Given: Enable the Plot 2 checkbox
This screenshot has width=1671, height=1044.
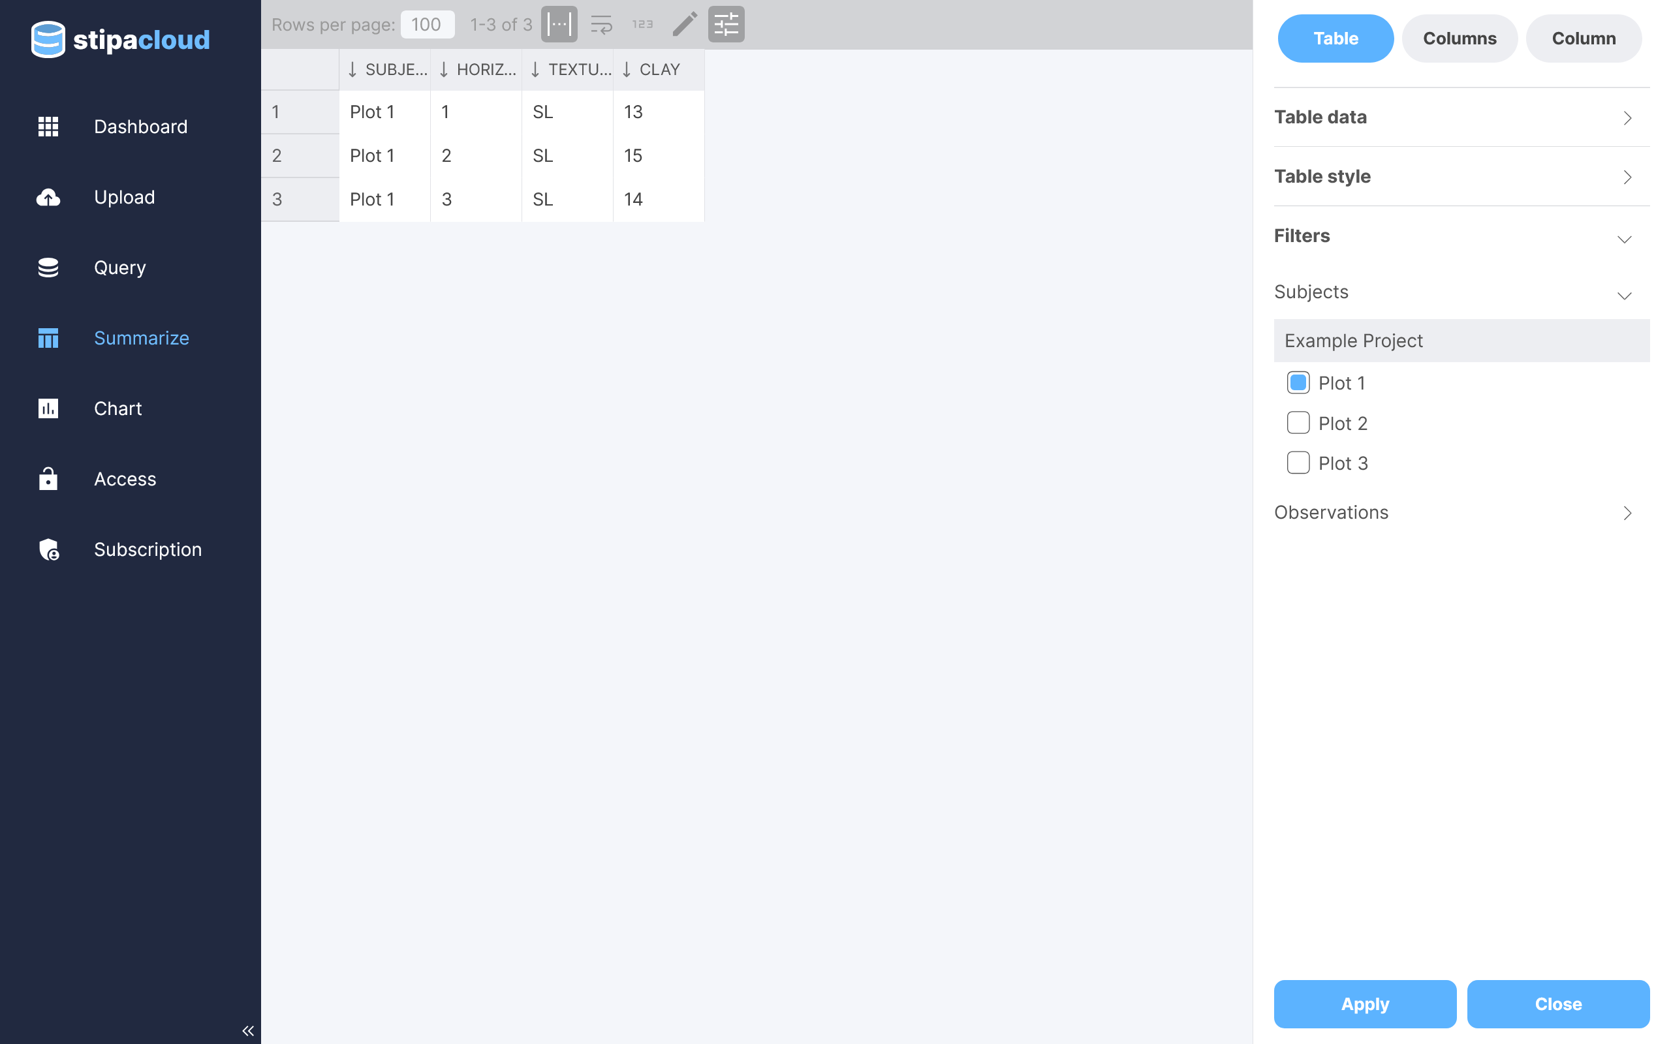Looking at the screenshot, I should (1298, 423).
